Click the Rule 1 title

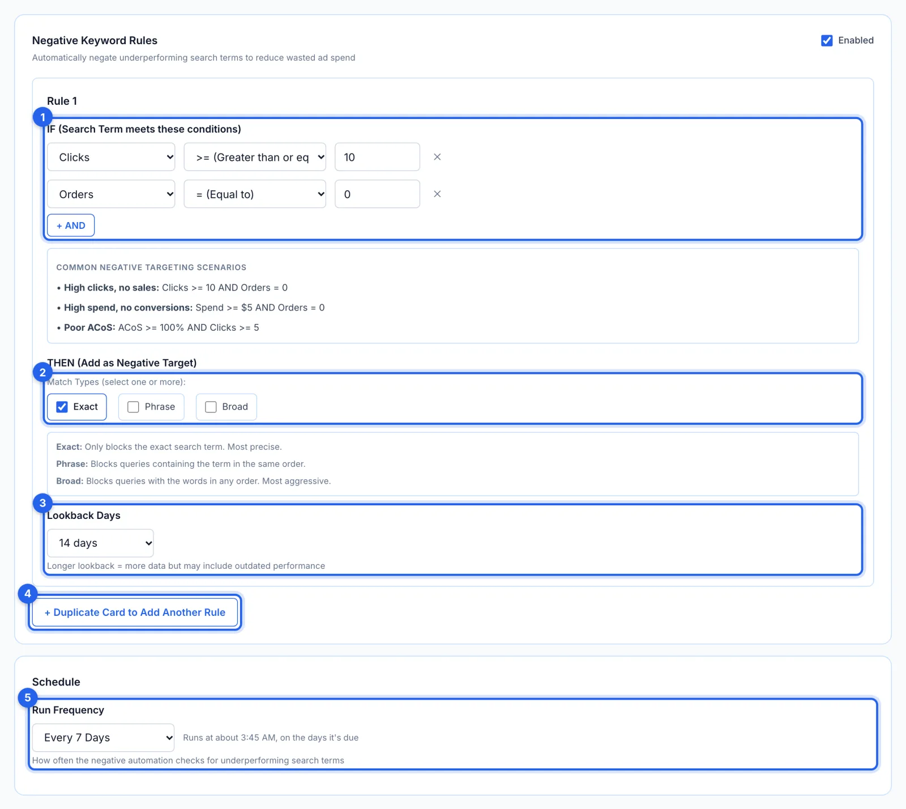pyautogui.click(x=62, y=101)
